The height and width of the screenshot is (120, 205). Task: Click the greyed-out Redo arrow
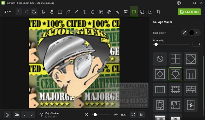click(26, 12)
